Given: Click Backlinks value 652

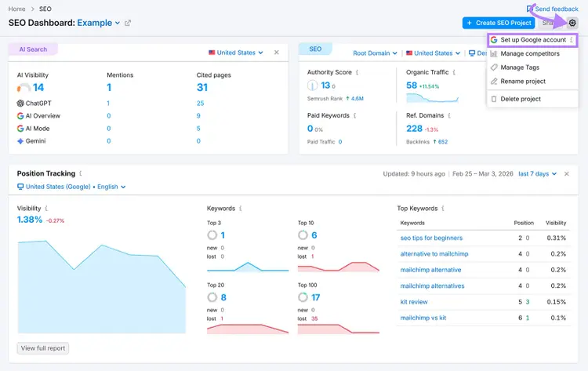Looking at the screenshot, I should pyautogui.click(x=443, y=142).
